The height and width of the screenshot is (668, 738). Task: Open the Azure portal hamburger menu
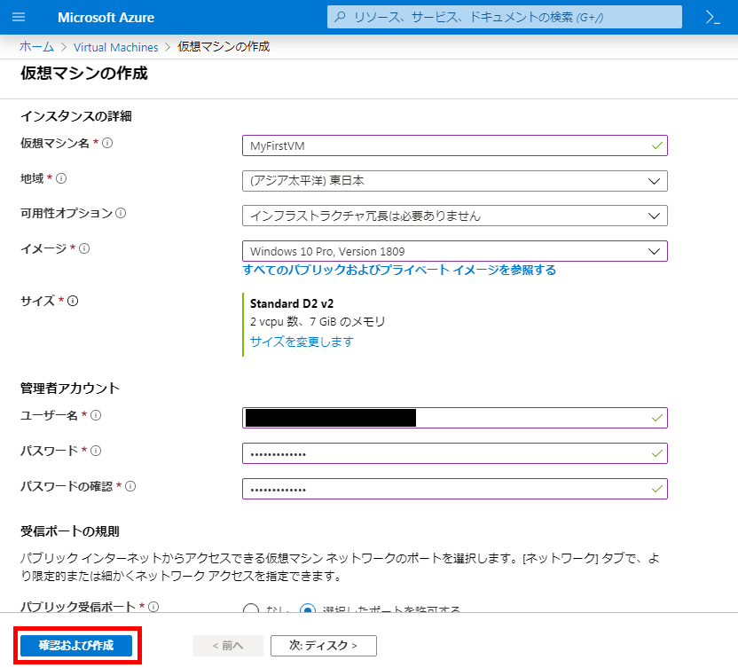pos(19,17)
